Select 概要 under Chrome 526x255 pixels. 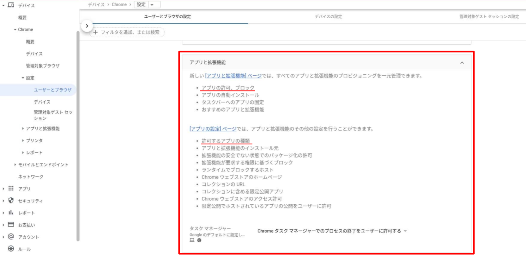coord(30,41)
